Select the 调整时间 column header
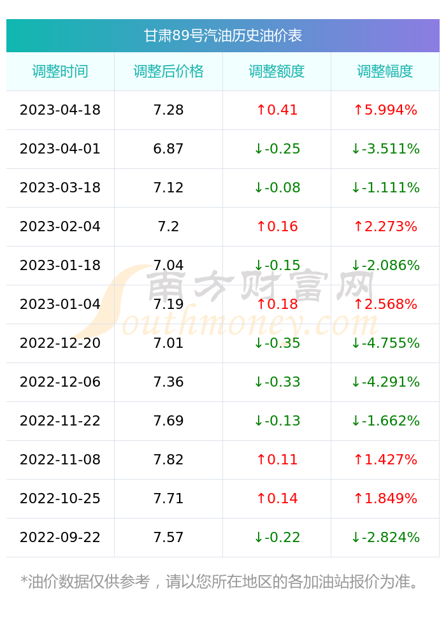Screen dimensions: 446x637 (60, 71)
